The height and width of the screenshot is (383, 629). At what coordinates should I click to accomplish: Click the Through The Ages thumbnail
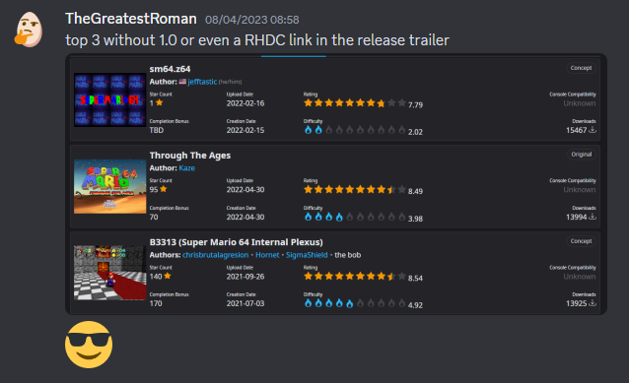(109, 186)
